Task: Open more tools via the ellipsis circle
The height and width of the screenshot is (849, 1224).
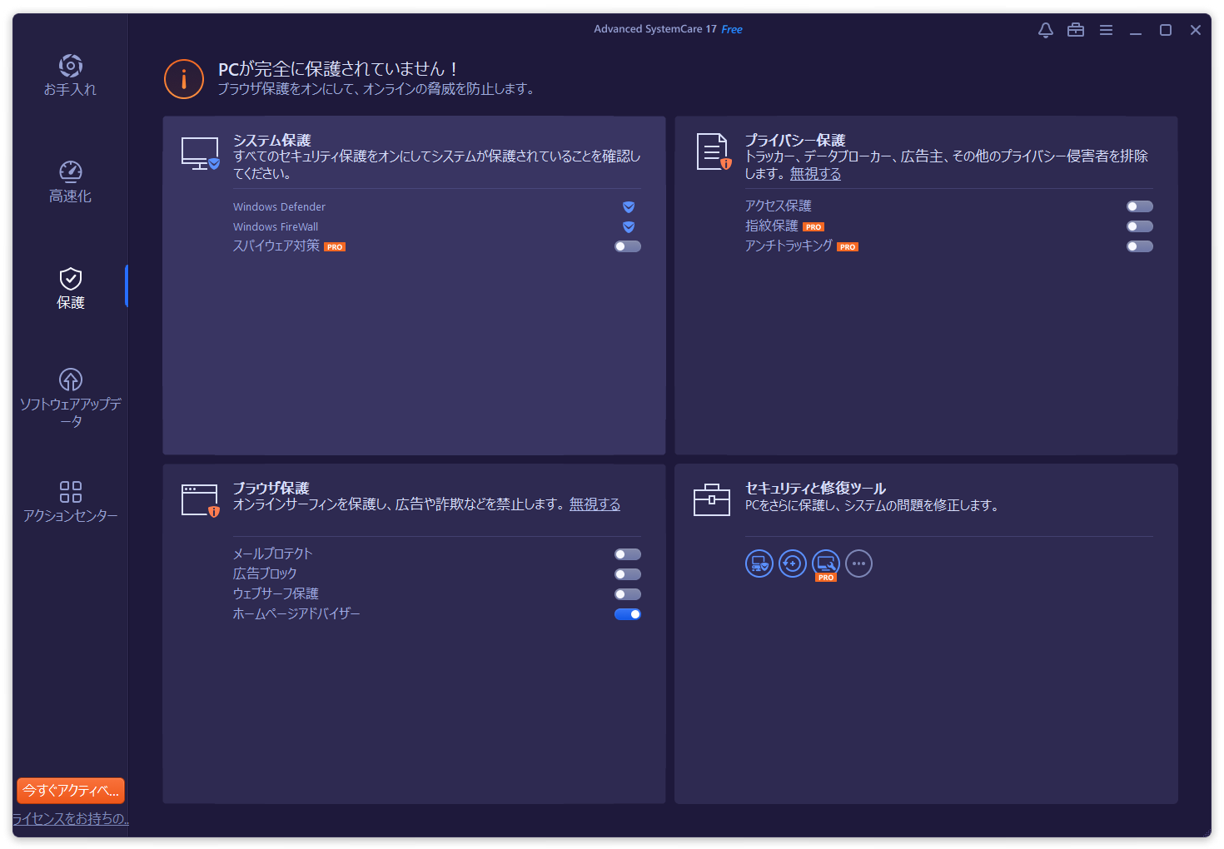Action: 858,564
